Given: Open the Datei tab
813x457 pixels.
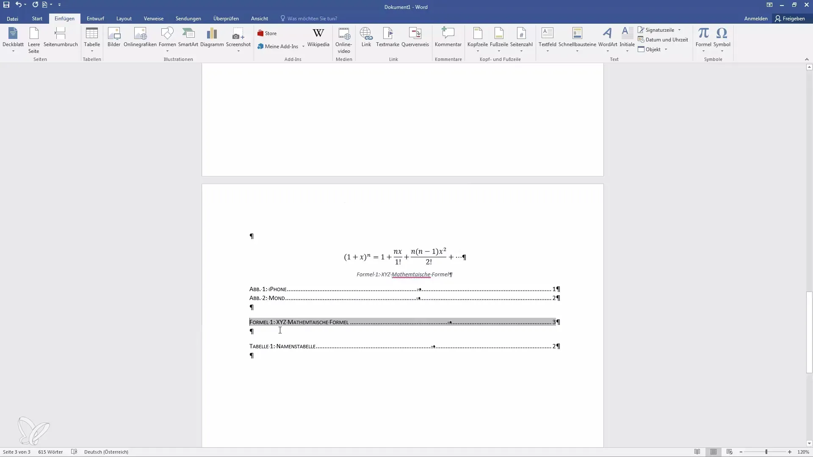Looking at the screenshot, I should pyautogui.click(x=12, y=19).
